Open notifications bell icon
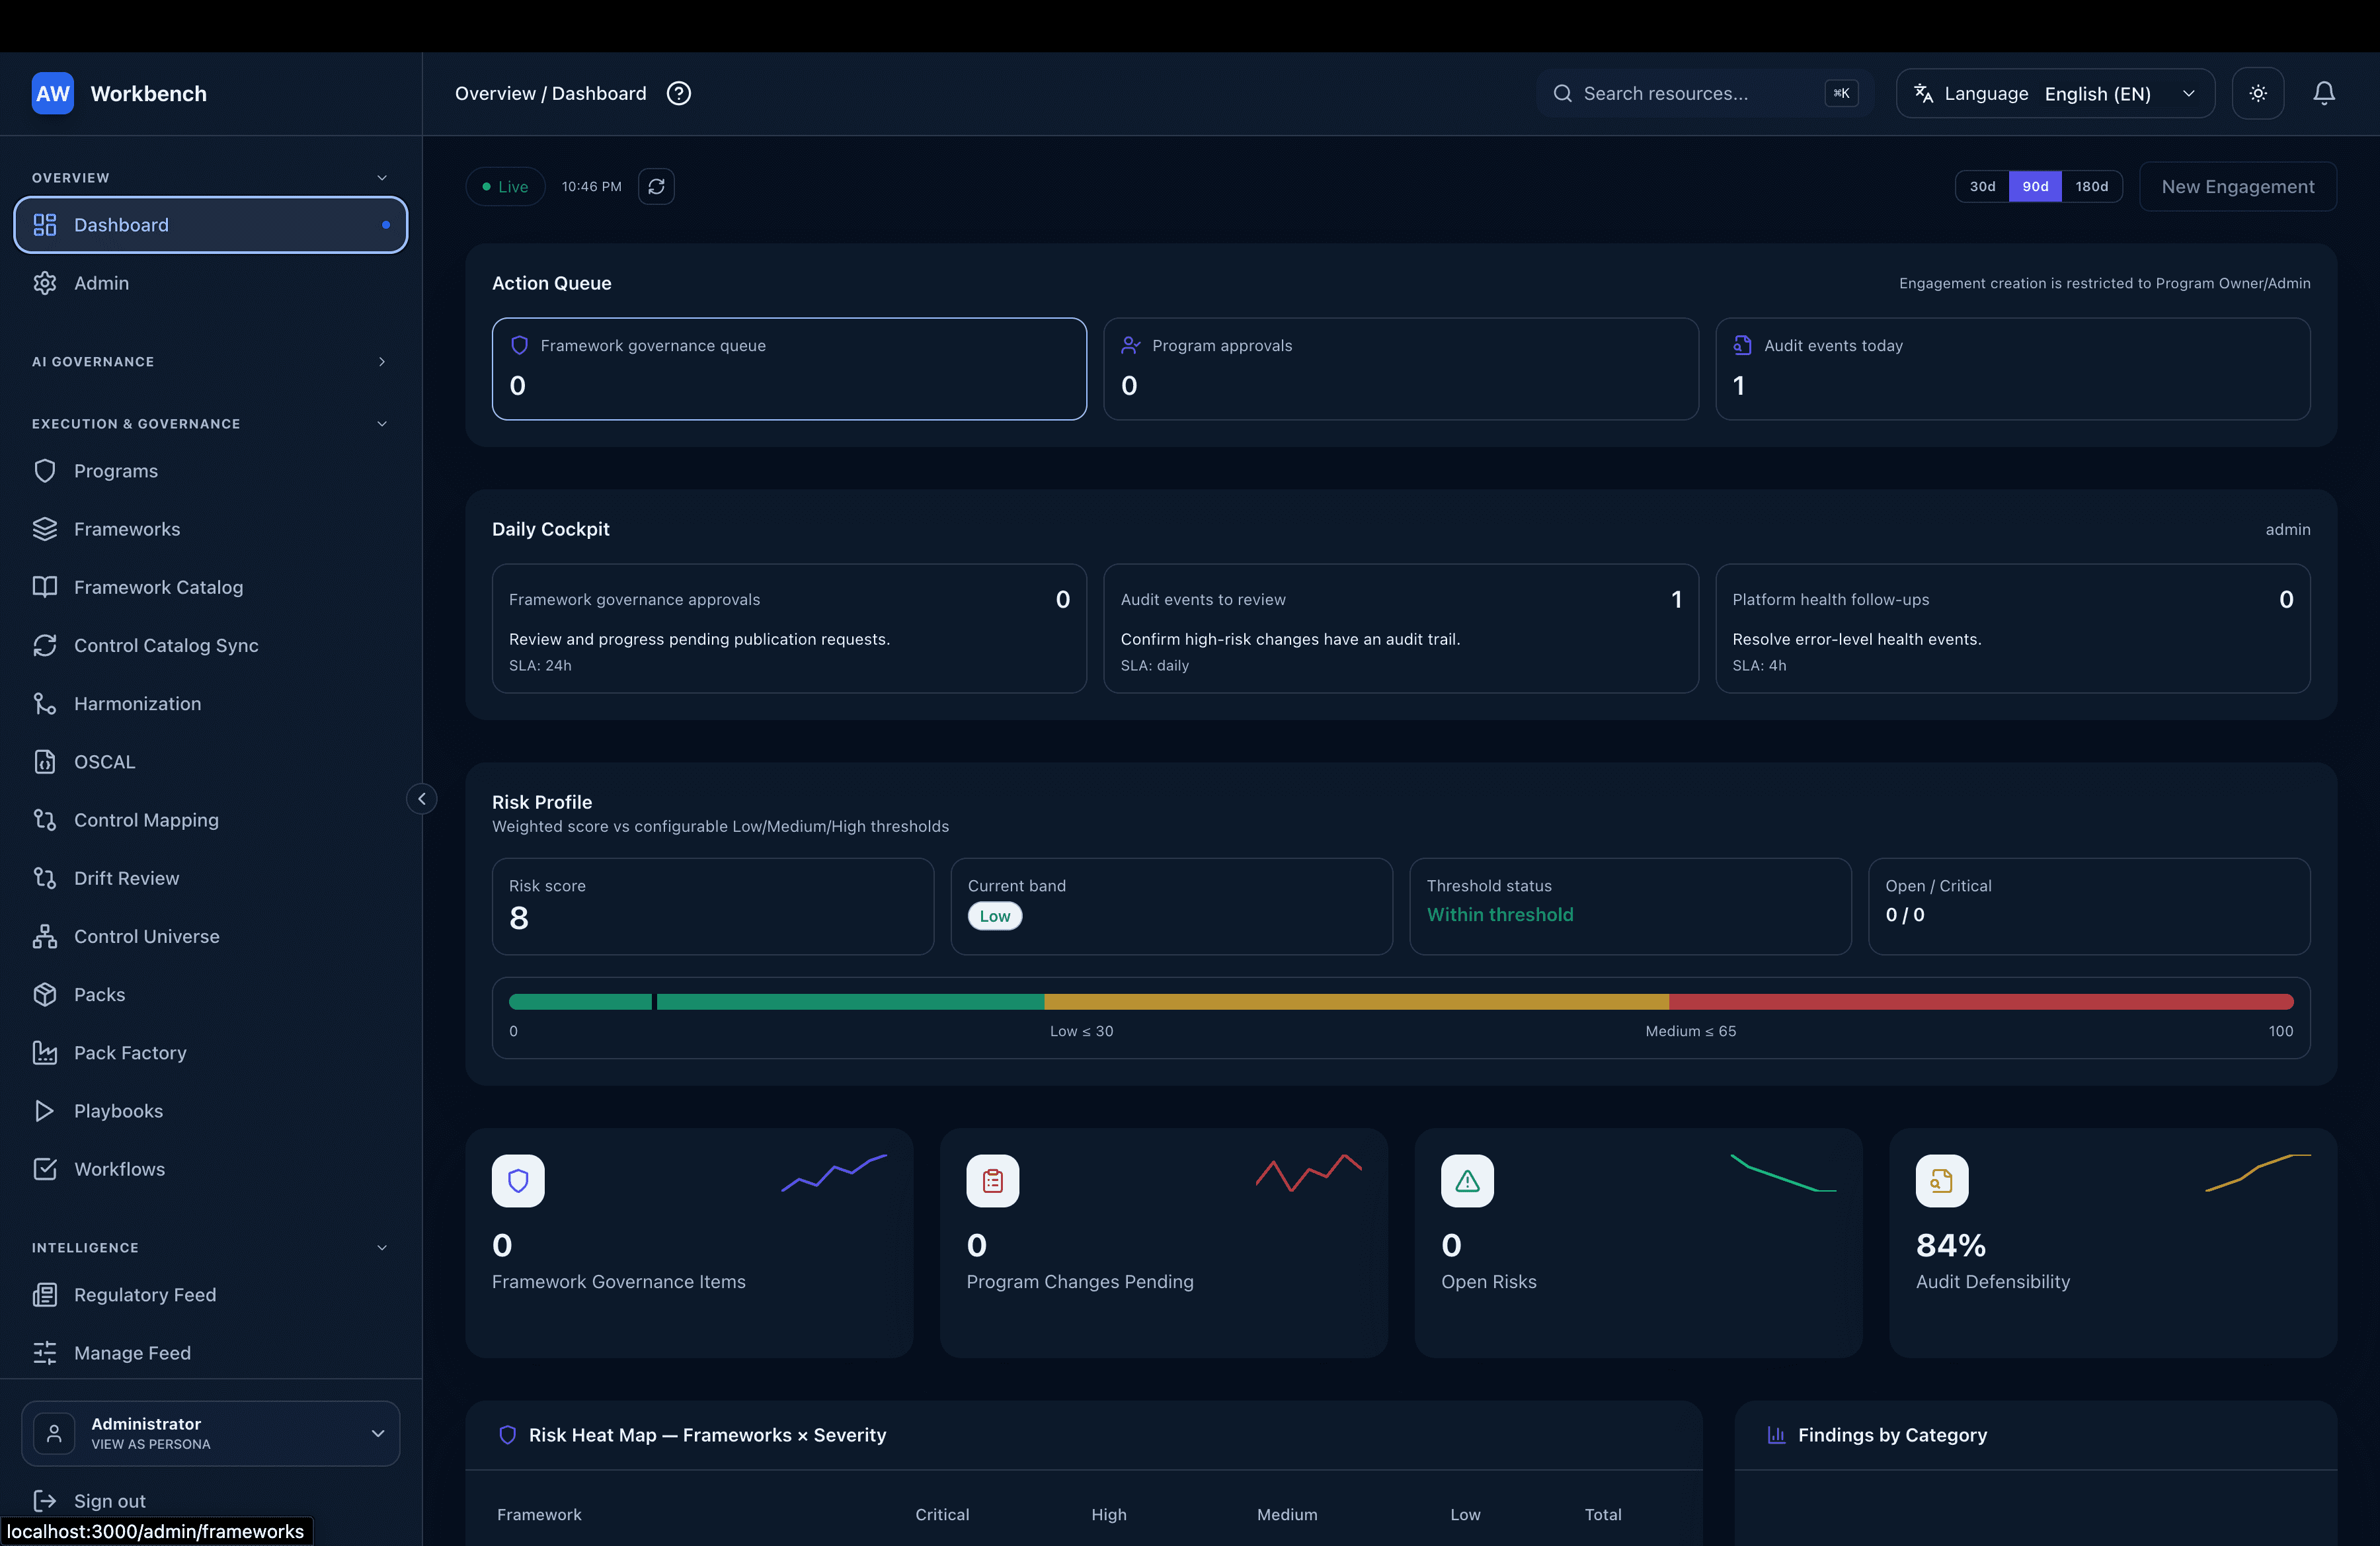This screenshot has height=1546, width=2380. pos(2324,93)
